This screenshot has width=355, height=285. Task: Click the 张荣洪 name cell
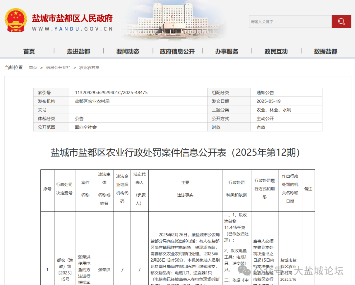point(104,270)
